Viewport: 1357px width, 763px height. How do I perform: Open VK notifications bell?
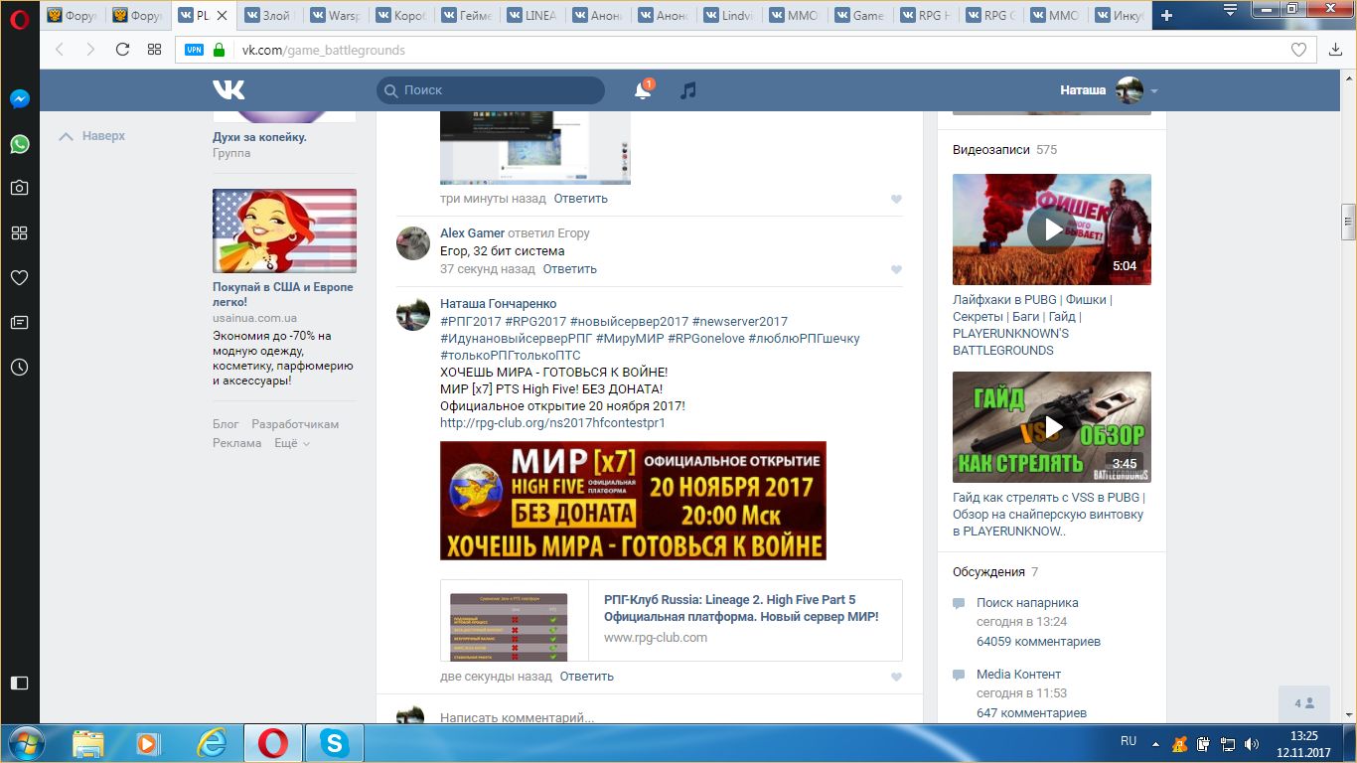tap(643, 90)
